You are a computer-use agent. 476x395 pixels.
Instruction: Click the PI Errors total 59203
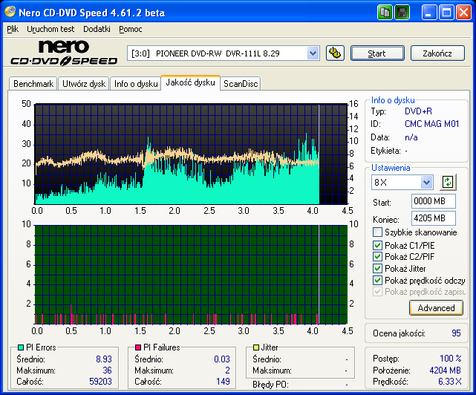click(x=100, y=382)
